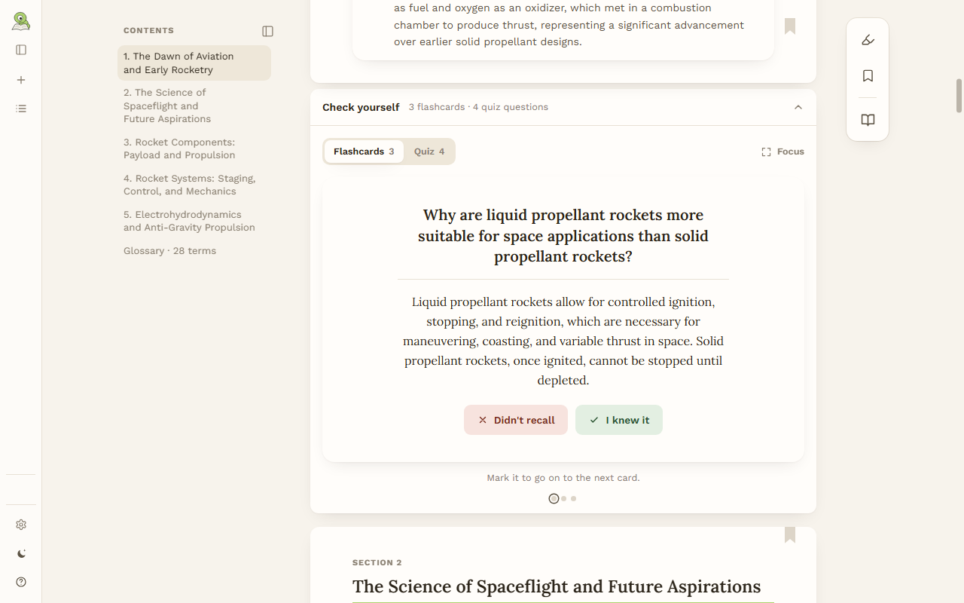Screen dimensions: 964x603
Task: Click the 'SECTION 2' label
Action: tap(377, 563)
